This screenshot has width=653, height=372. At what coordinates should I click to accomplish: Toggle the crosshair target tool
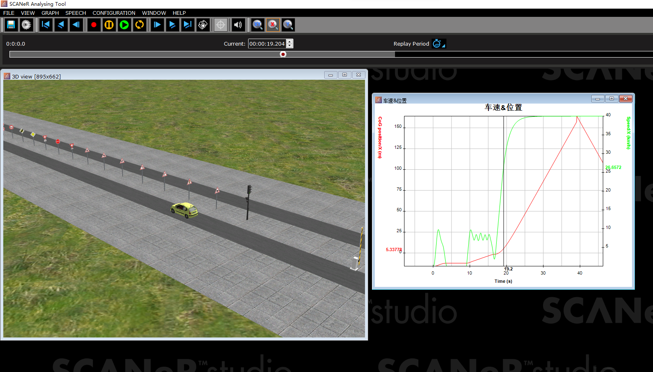(x=221, y=25)
